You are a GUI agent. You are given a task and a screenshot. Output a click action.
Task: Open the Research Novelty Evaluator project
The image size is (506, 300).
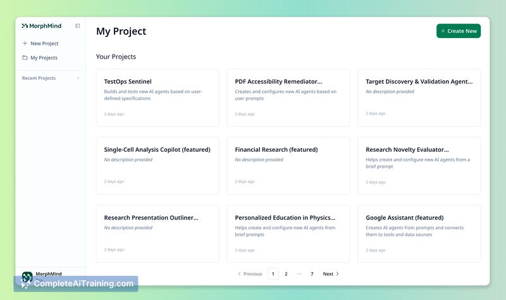pos(419,166)
